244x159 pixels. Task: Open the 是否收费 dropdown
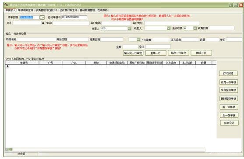[x=195, y=28]
